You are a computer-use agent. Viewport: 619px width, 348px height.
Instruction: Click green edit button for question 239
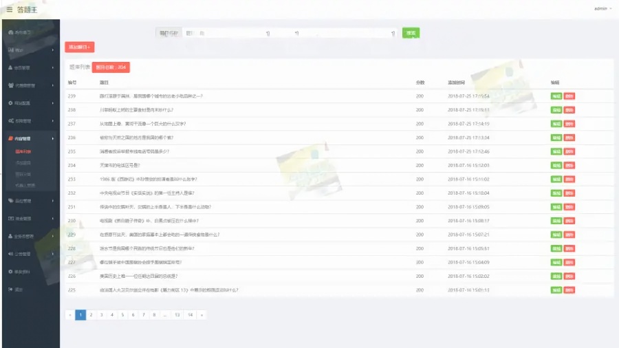556,96
